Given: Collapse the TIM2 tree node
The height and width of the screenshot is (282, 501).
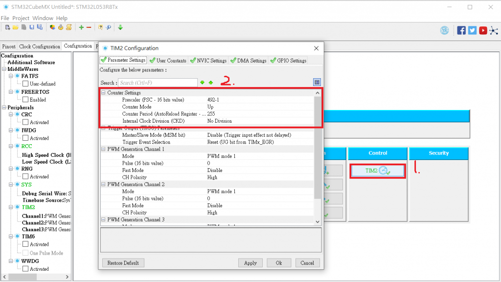Looking at the screenshot, I should point(11,207).
